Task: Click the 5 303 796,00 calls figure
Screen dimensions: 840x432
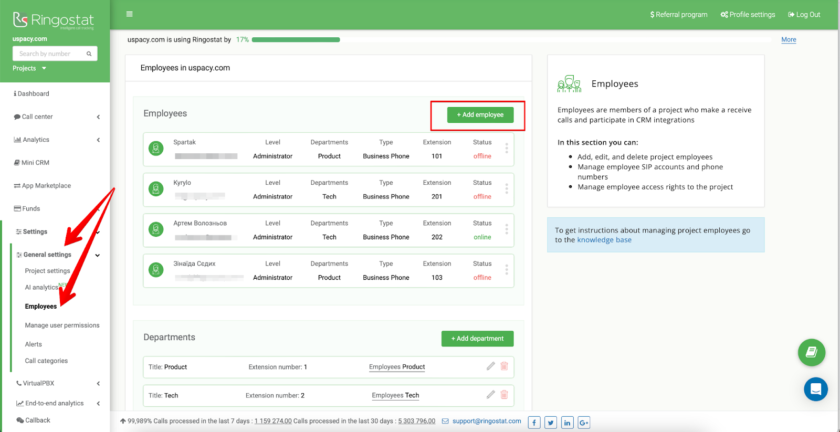Action: pos(417,421)
